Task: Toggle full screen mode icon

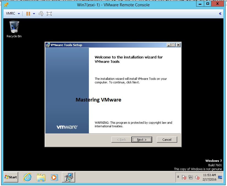Action: 49,14
